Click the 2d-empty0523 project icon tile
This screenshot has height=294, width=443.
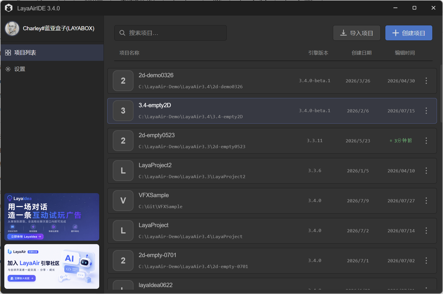coord(123,141)
